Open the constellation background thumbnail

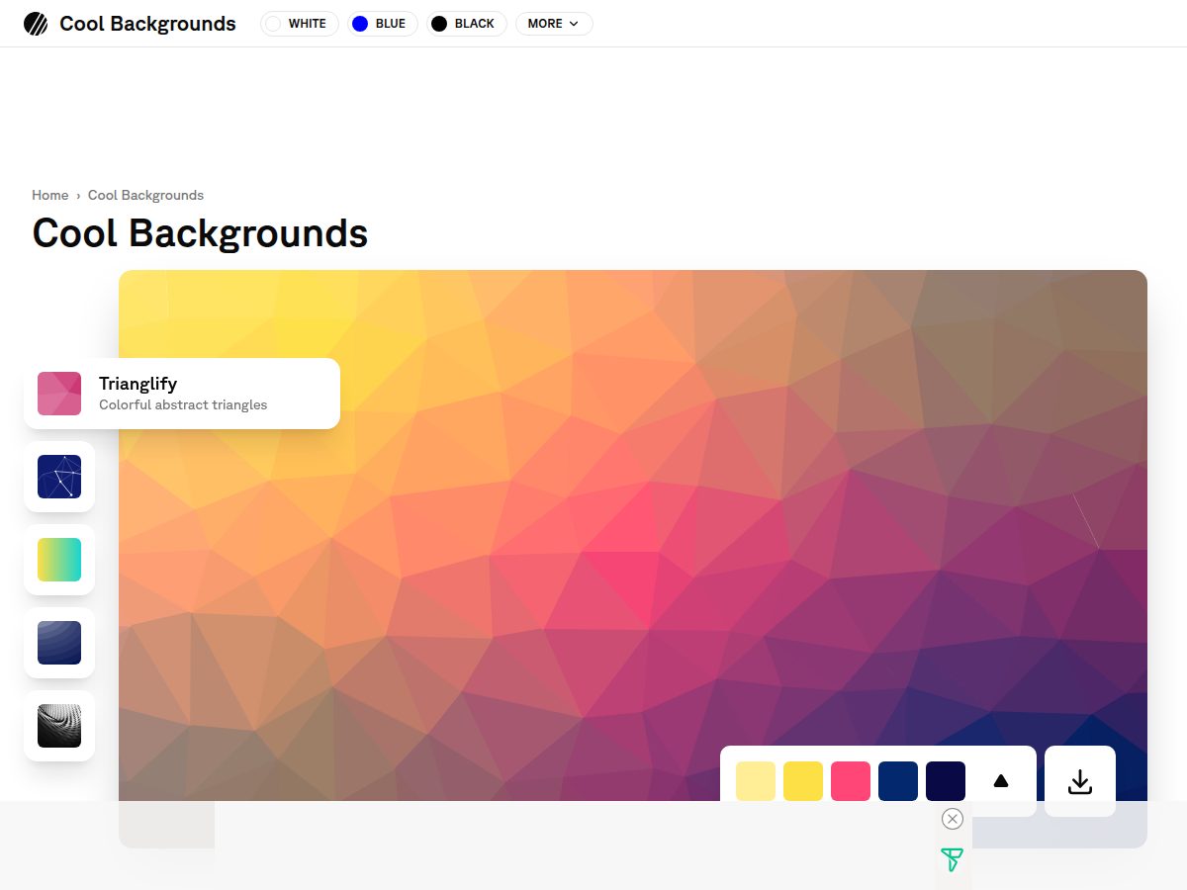click(x=59, y=477)
